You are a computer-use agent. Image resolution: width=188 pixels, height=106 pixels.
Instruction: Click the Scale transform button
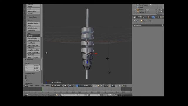click(33, 9)
